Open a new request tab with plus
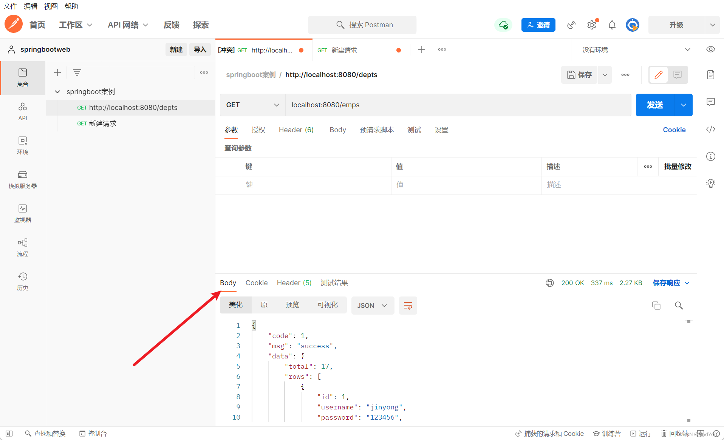The width and height of the screenshot is (724, 440). coord(422,49)
